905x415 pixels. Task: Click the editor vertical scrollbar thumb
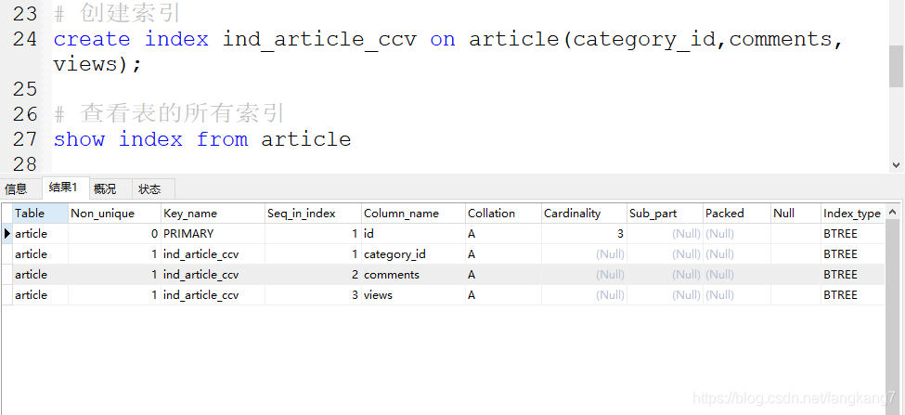896,66
